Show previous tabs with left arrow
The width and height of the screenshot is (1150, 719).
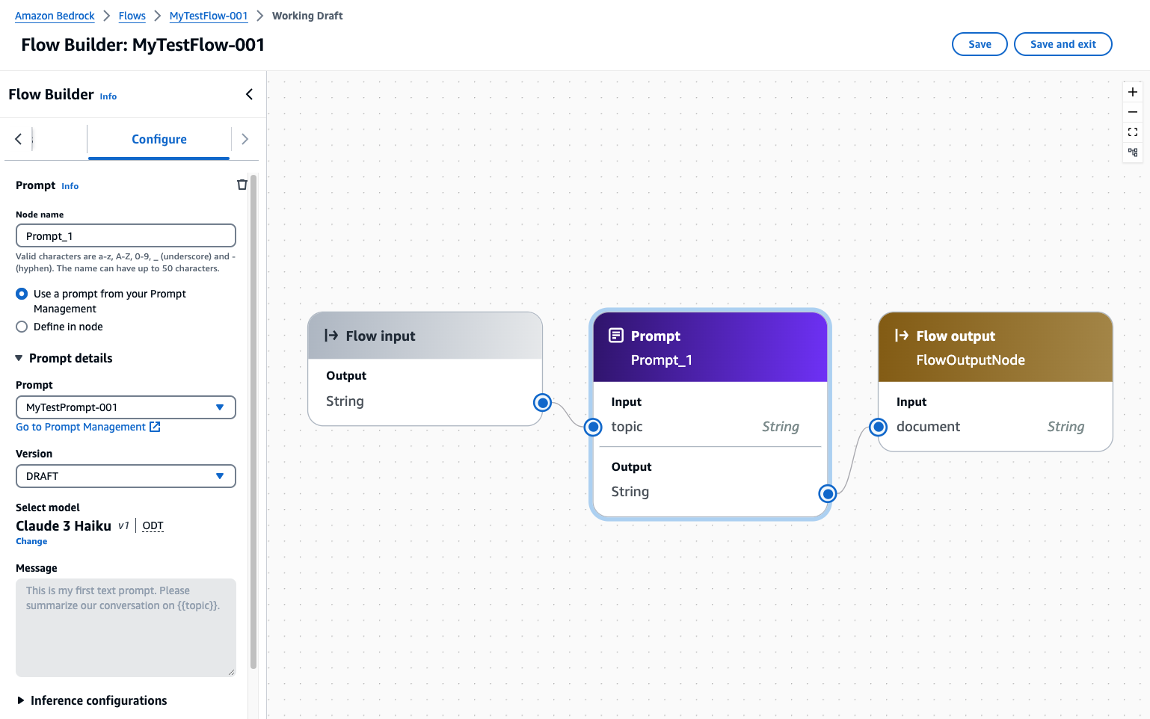point(19,139)
